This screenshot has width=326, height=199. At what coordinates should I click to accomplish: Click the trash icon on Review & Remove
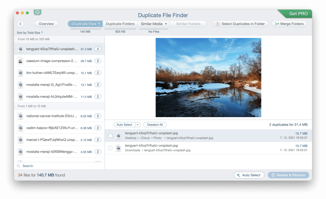(273, 175)
